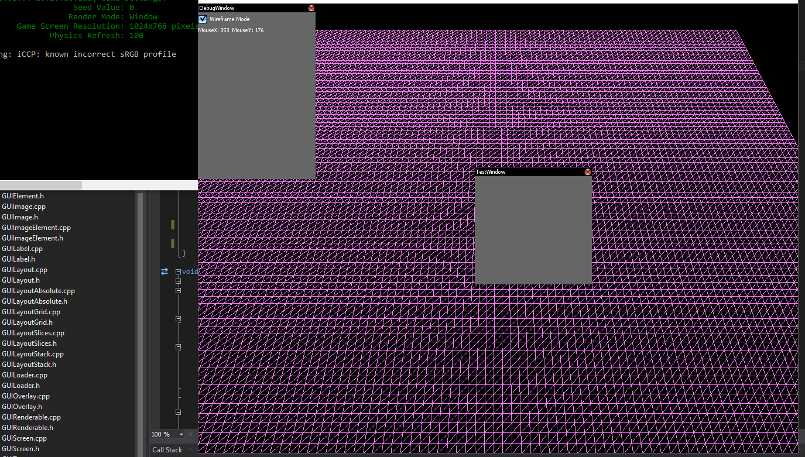Click the blue arrows icon beside void line
Image resolution: width=805 pixels, height=457 pixels.
(165, 272)
